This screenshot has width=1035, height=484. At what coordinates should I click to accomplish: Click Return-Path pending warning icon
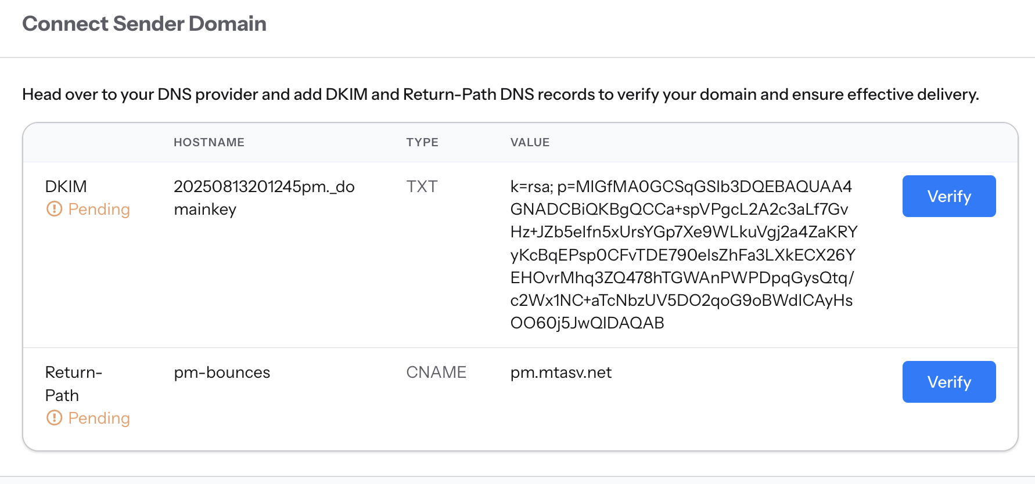coord(54,418)
